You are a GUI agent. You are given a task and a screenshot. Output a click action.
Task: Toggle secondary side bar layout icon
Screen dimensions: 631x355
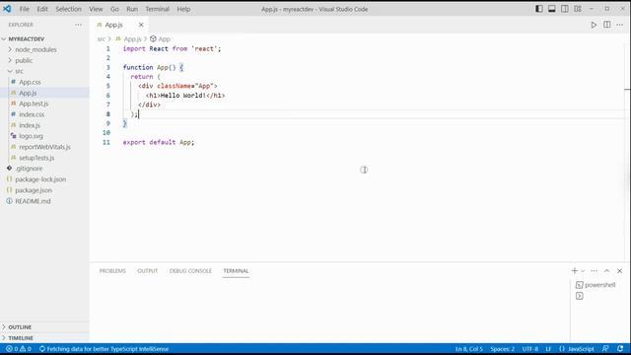565,9
